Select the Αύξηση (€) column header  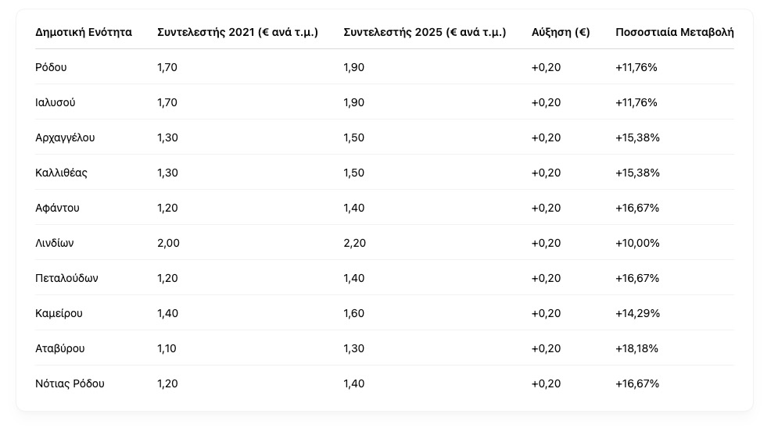561,32
